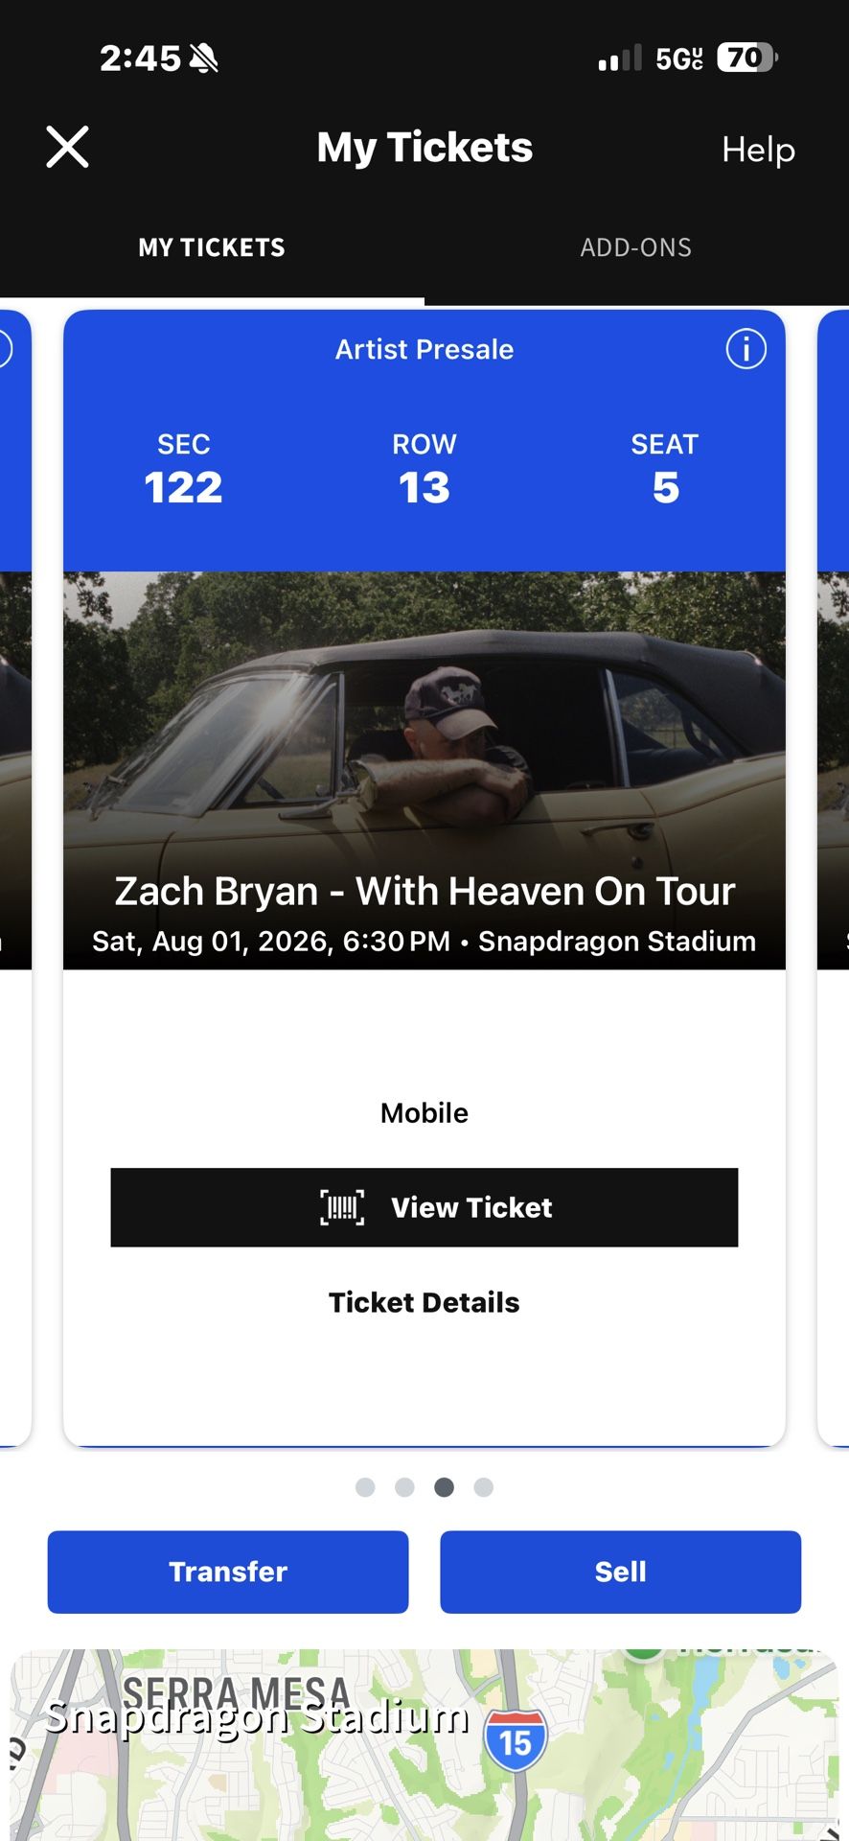Select the first carousel page dot
This screenshot has width=849, height=1841.
(365, 1487)
